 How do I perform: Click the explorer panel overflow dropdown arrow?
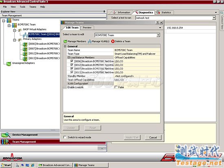coord(102,149)
